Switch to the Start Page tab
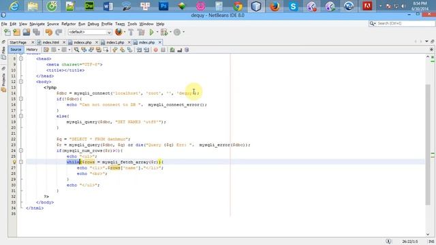 18,42
